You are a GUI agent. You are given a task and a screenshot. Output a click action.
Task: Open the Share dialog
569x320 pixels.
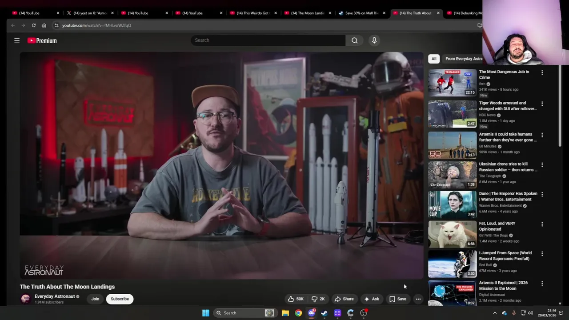(x=344, y=299)
